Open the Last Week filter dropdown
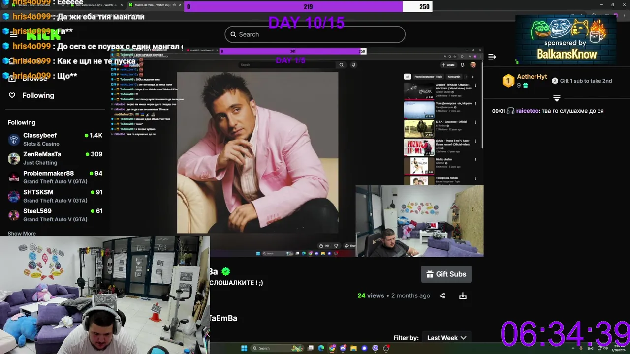The image size is (630, 354). point(447,338)
